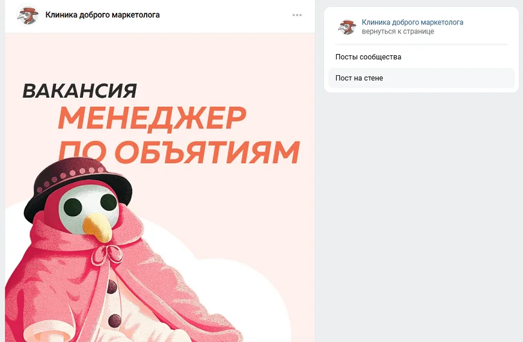Click the ПО ОБЪЯТИЯМ text in the image
The image size is (523, 342).
[x=179, y=152]
